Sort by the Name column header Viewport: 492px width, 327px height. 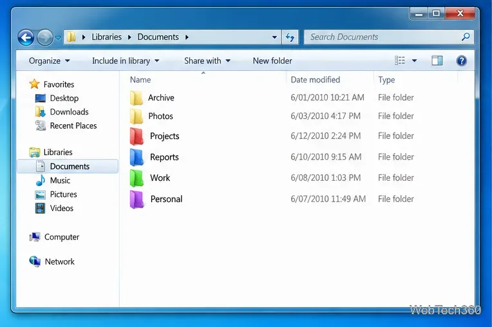[x=140, y=80]
